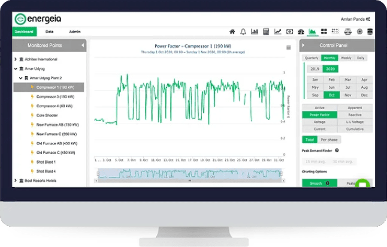Click the money bill icon
The width and height of the screenshot is (387, 247).
[289, 32]
